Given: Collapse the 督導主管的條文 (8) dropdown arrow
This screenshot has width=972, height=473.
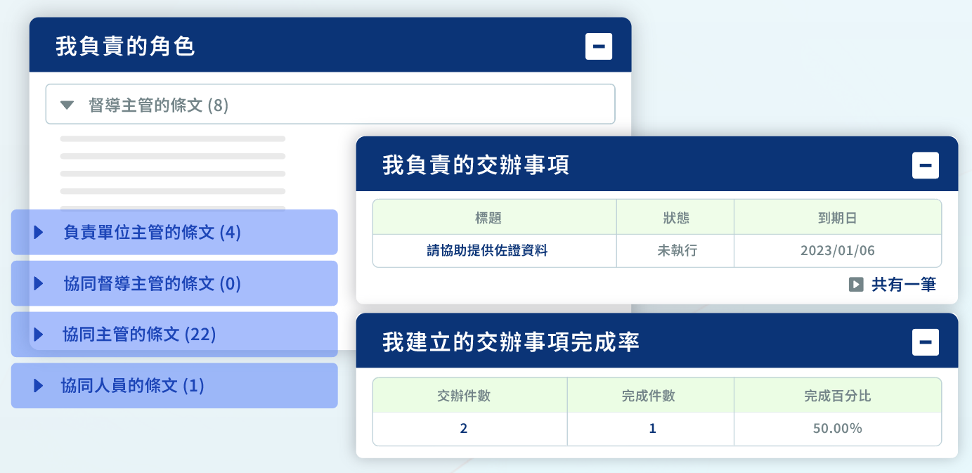Looking at the screenshot, I should pos(67,105).
